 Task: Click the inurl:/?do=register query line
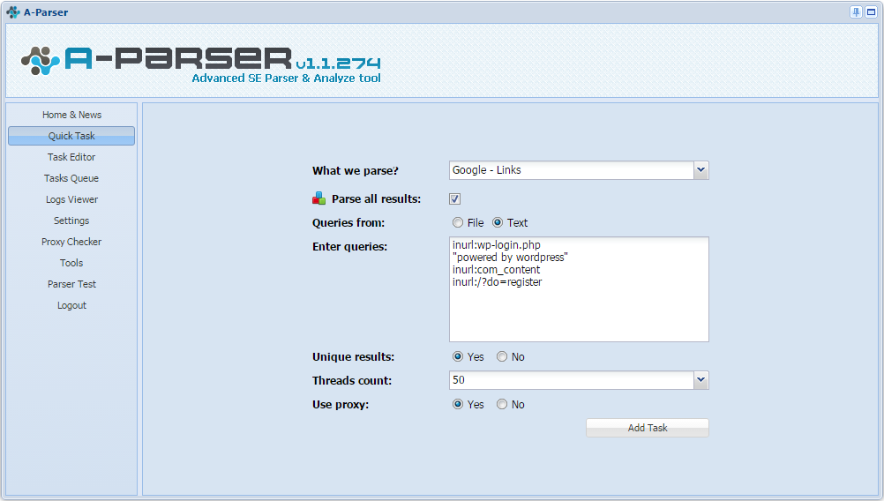497,282
